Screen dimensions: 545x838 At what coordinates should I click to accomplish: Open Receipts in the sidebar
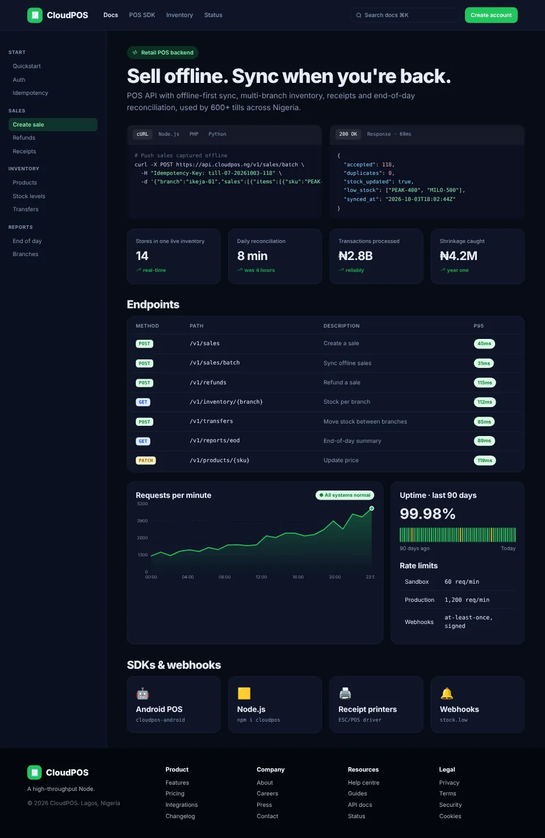click(53, 152)
